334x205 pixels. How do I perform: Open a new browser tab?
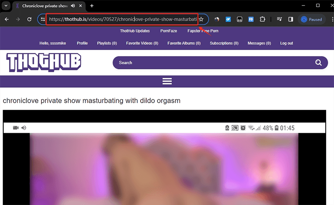pos(92,6)
